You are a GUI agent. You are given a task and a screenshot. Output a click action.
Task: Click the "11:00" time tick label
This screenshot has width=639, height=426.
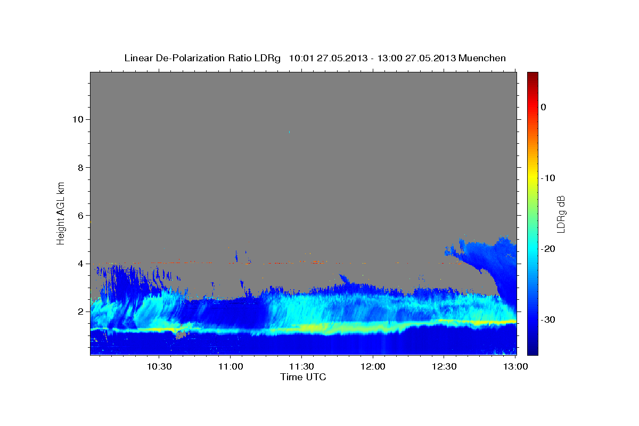pos(230,366)
